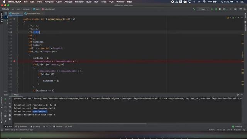Open the Analyze menu
The width and height of the screenshot is (247, 139).
click(68, 2)
